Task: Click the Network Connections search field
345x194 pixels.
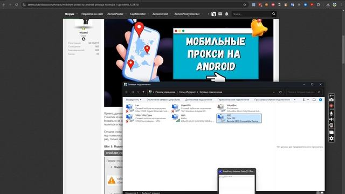Action: point(304,92)
